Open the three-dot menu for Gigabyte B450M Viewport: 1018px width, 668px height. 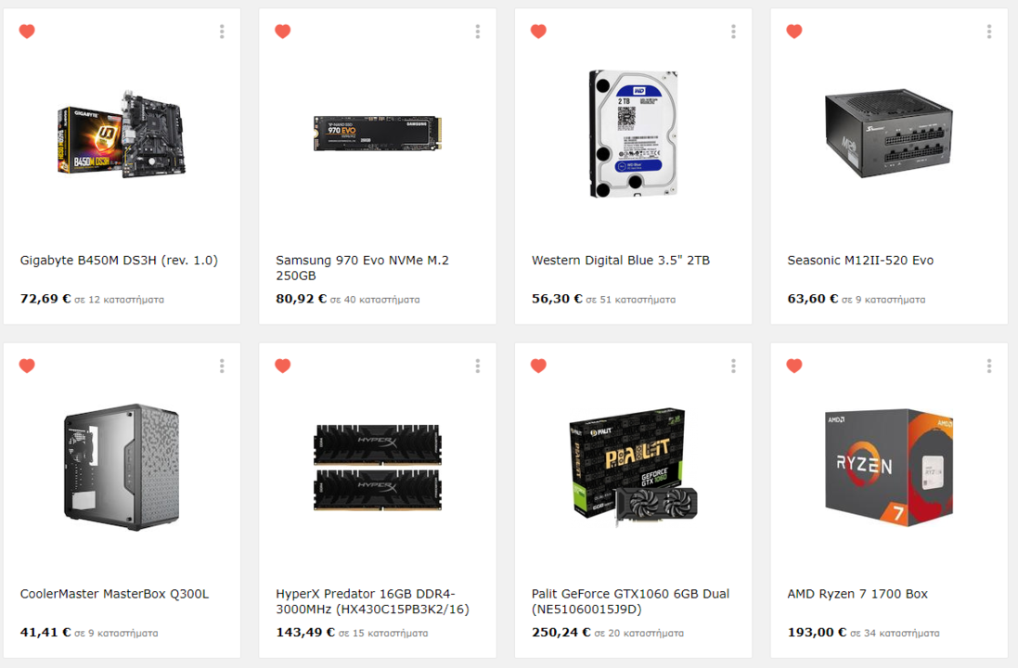(222, 32)
